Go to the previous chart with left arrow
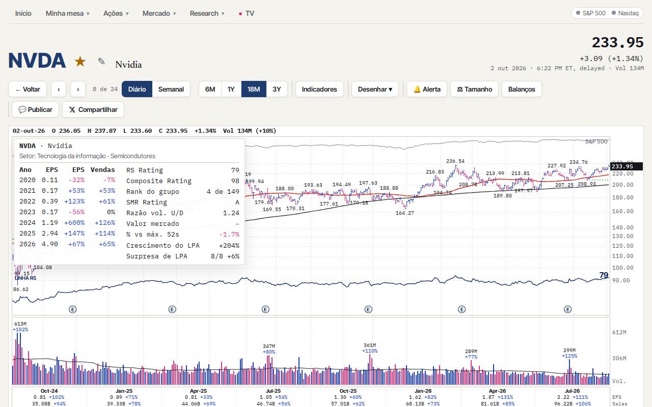The height and width of the screenshot is (407, 652). pos(59,89)
